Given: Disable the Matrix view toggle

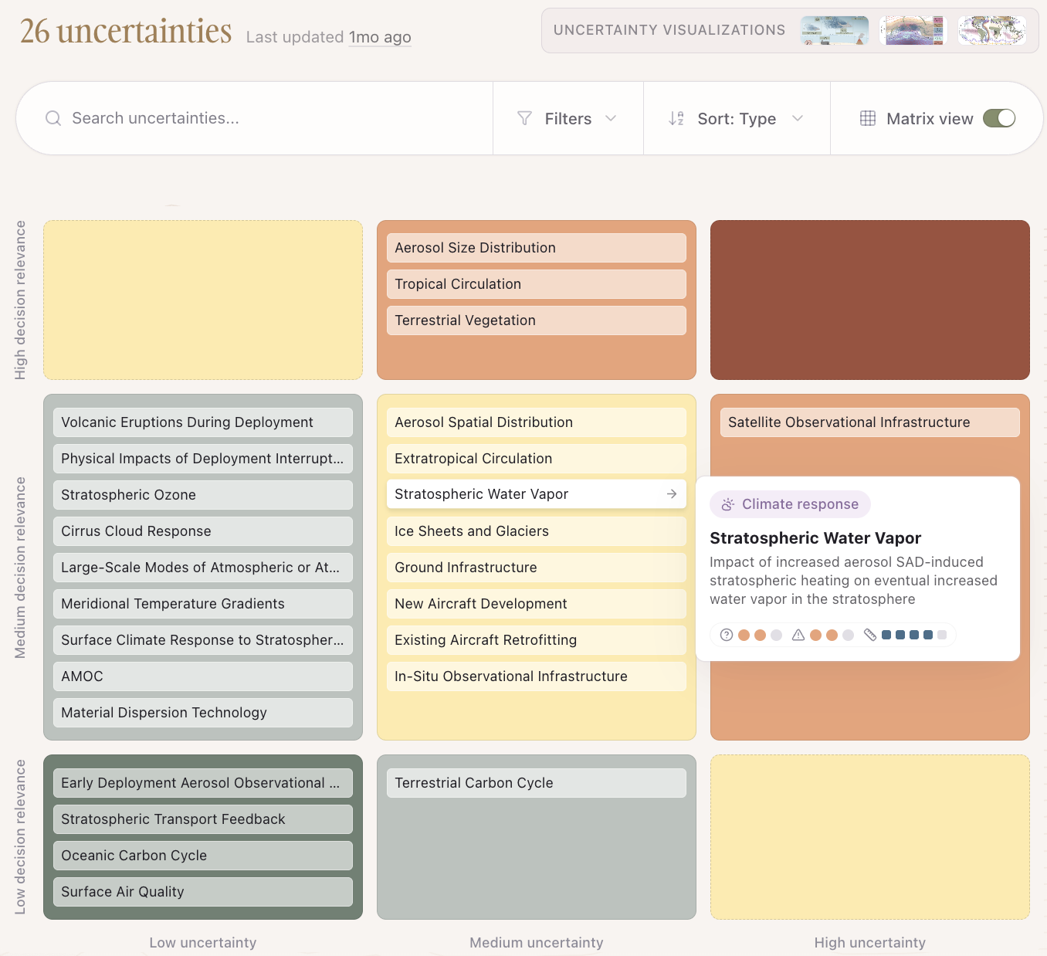Looking at the screenshot, I should (x=1000, y=118).
